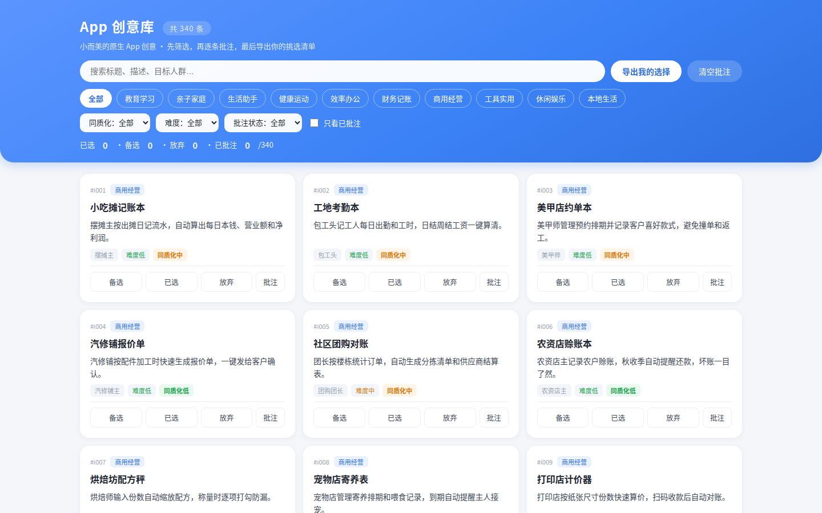The height and width of the screenshot is (513, 822).
Task: Click the 同质化低 tag on 汽修铺报价单
Action: click(176, 391)
